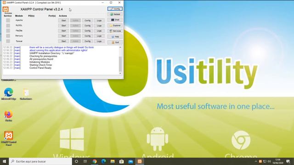Launch Microsoft Edge from the taskbar
Screen dimensions: 294x165
(103, 161)
